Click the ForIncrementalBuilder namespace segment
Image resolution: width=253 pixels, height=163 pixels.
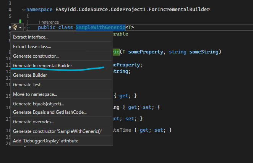click(x=179, y=9)
